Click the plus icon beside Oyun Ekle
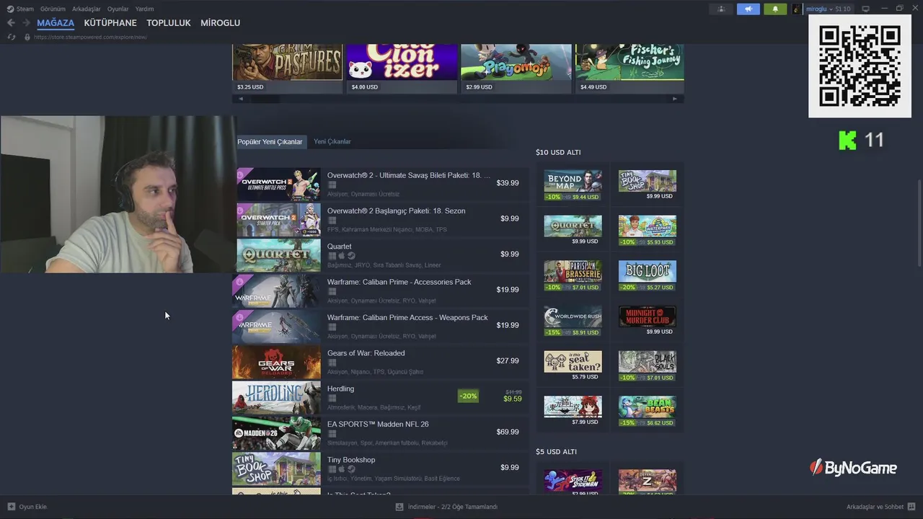This screenshot has height=519, width=923. [x=11, y=507]
